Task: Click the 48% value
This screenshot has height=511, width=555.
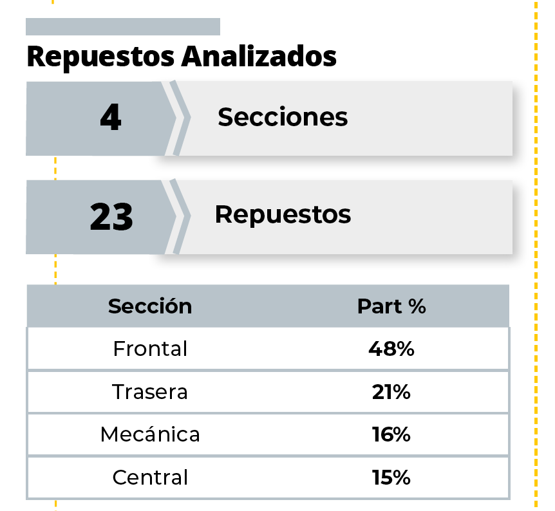Action: coord(391,349)
